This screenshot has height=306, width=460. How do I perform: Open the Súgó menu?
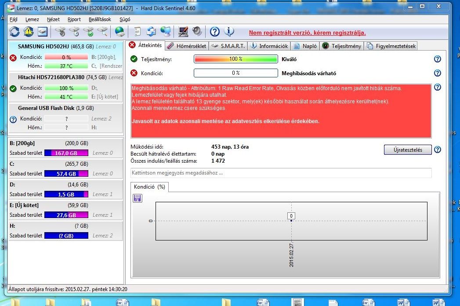pos(125,19)
